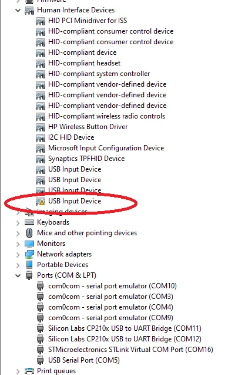Select USB Serial Port (COM5)
Screen dimensions: 245x375
tap(84, 360)
